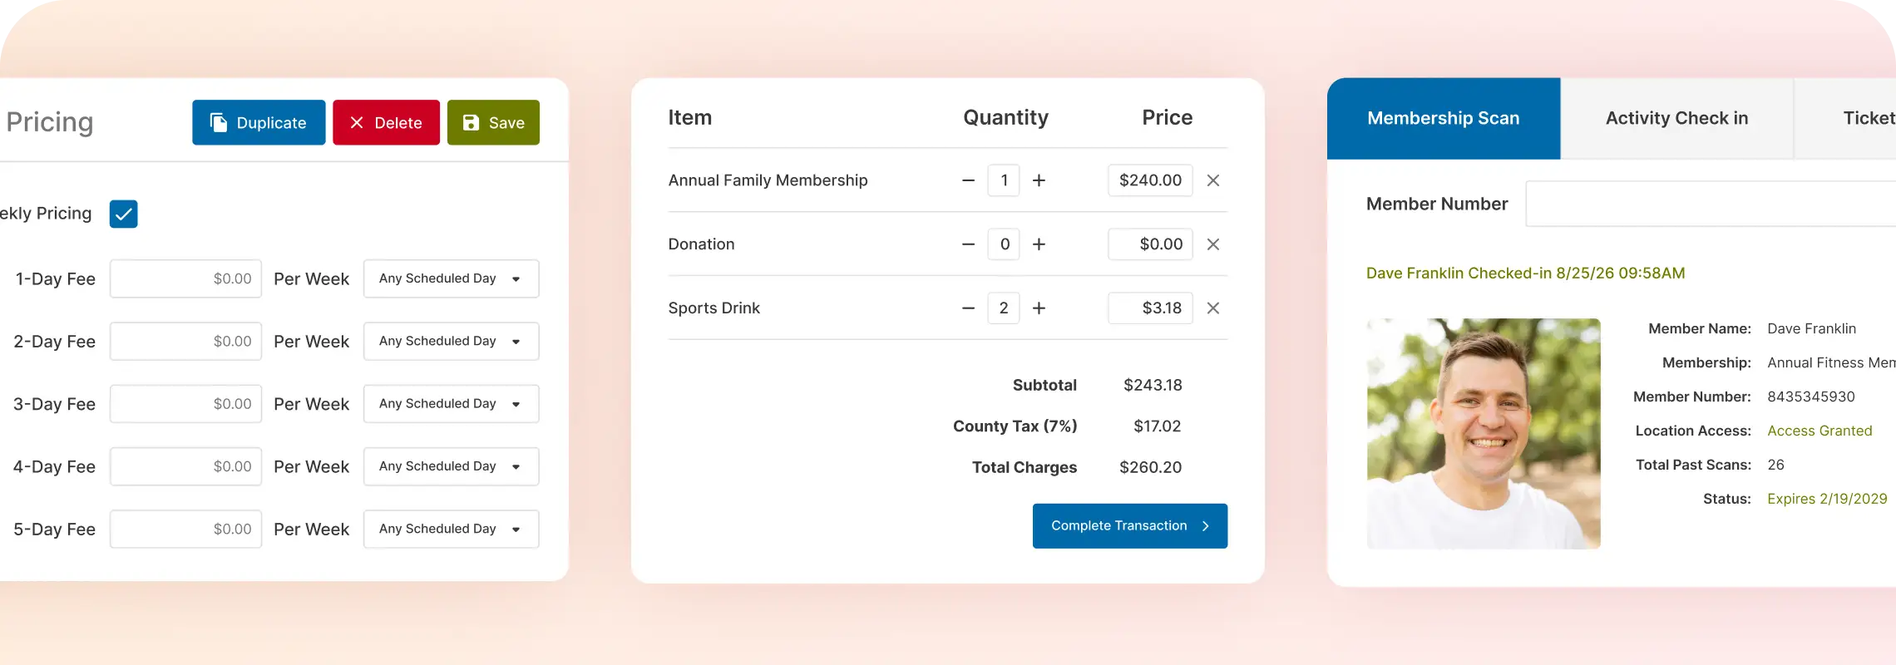Click the red Delete button
The width and height of the screenshot is (1896, 665).
[386, 123]
